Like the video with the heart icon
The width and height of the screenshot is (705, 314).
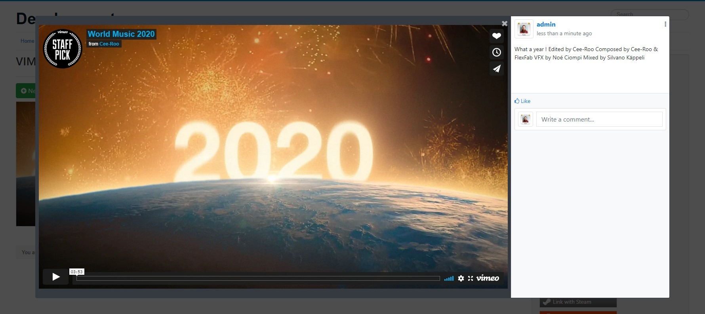click(x=497, y=36)
